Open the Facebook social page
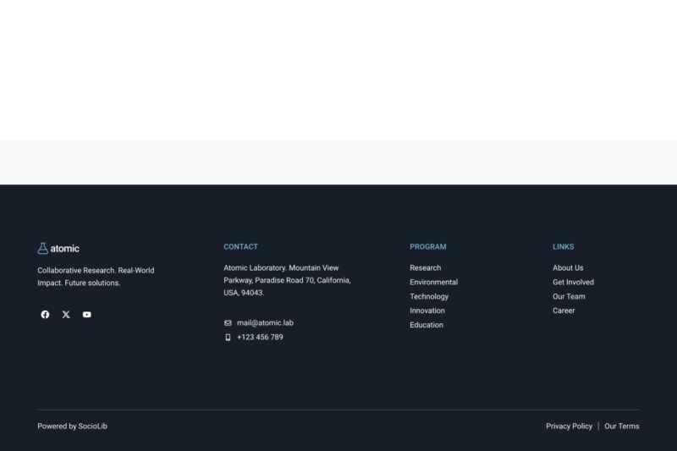Image resolution: width=677 pixels, height=451 pixels. (45, 315)
